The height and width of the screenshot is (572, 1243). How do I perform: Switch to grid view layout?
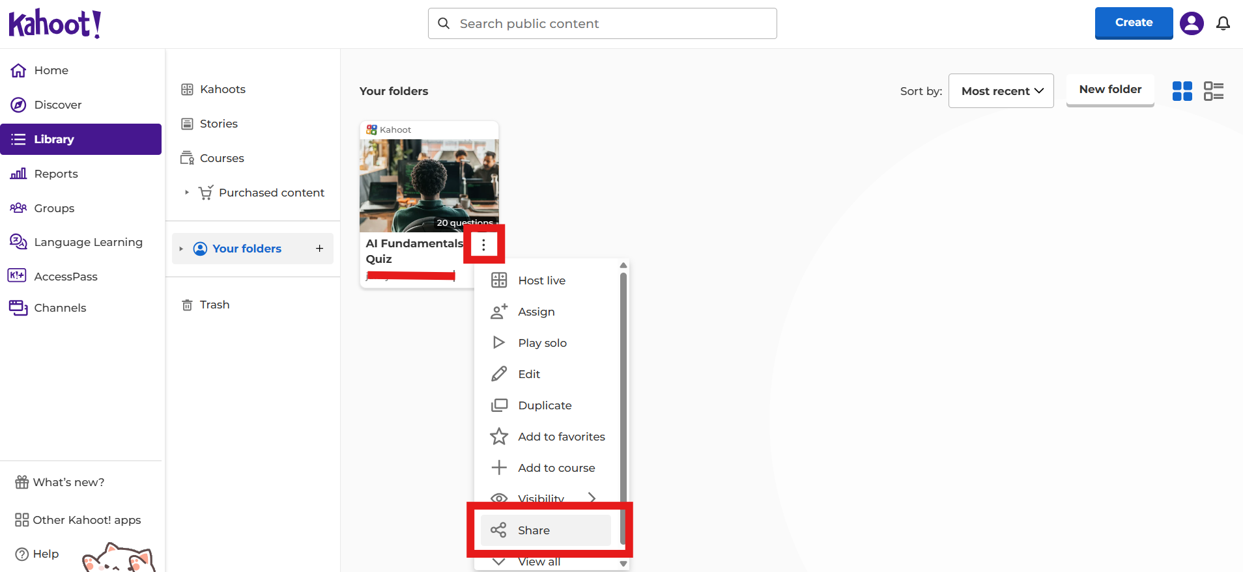[x=1182, y=91]
